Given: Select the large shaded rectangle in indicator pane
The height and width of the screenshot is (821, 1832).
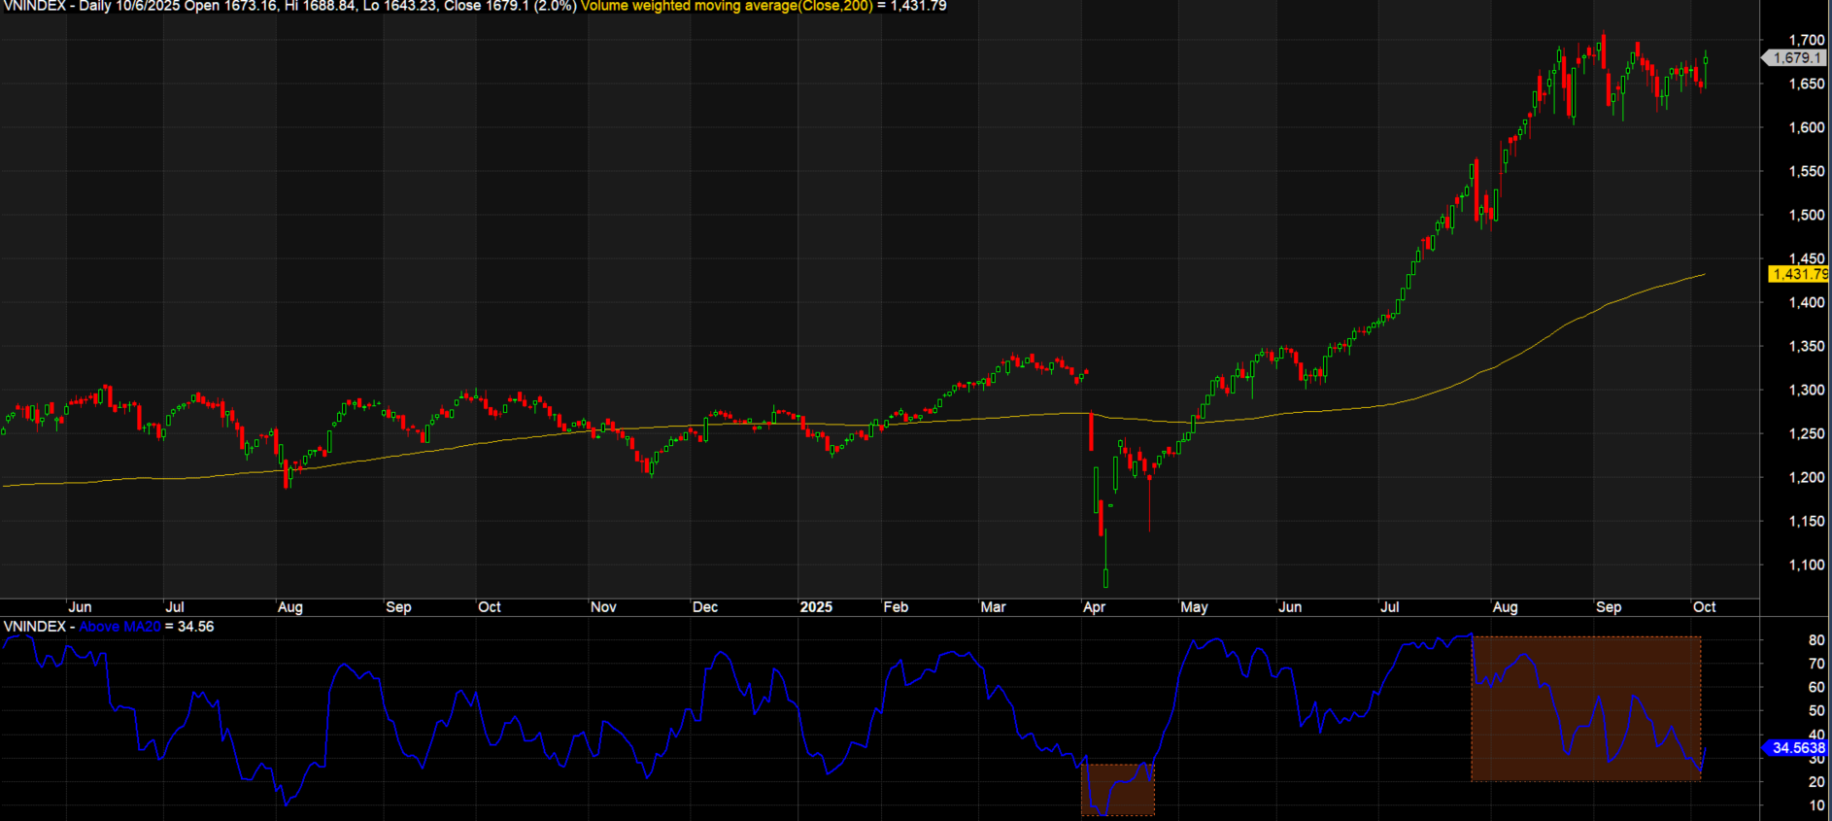Looking at the screenshot, I should tap(1585, 708).
